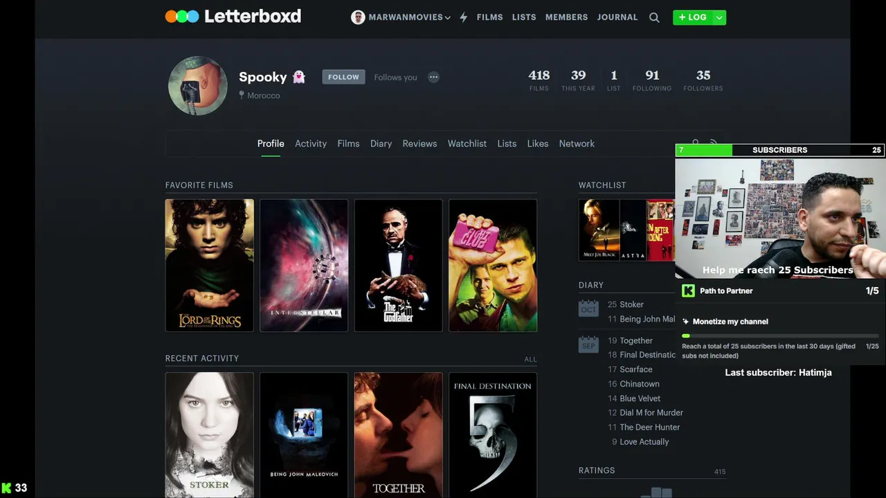Click ALL next to Recent Activity
Viewport: 886px width, 498px height.
(x=530, y=360)
